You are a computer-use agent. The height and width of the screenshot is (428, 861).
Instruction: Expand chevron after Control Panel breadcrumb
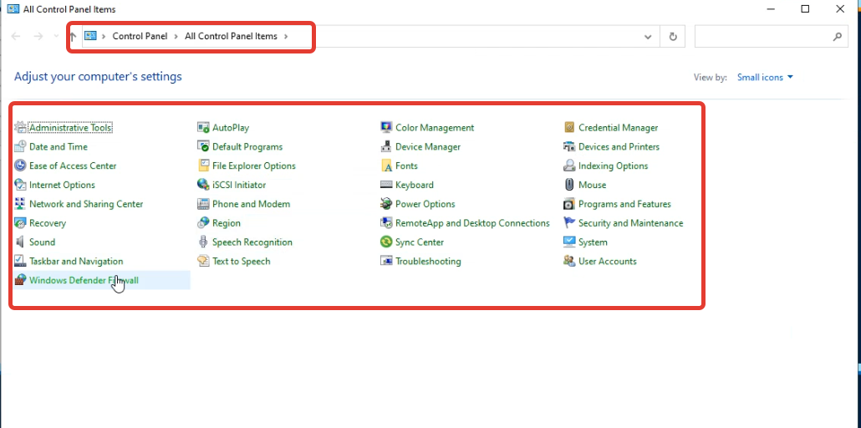click(176, 37)
